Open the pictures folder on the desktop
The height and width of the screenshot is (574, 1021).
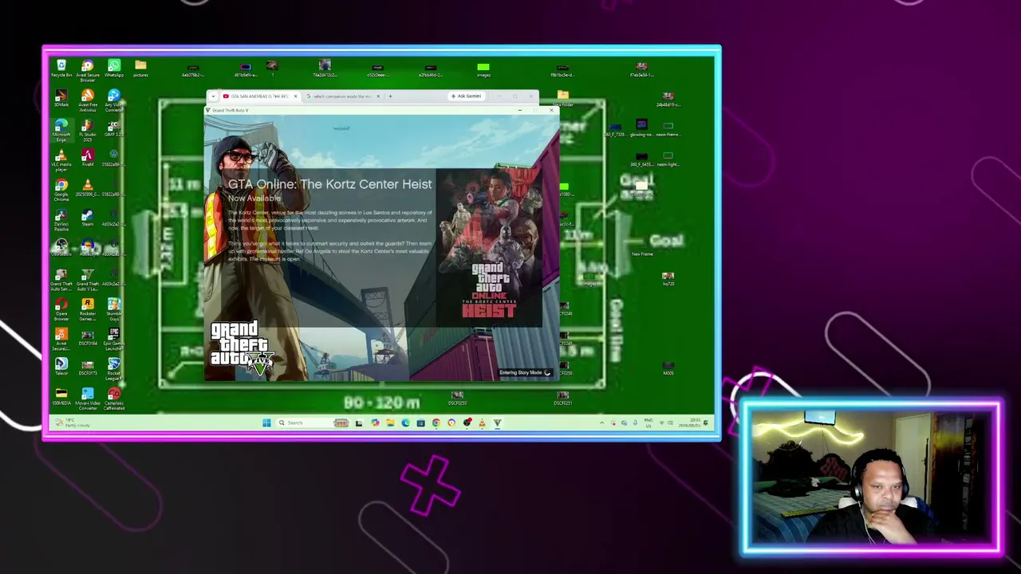click(x=140, y=69)
